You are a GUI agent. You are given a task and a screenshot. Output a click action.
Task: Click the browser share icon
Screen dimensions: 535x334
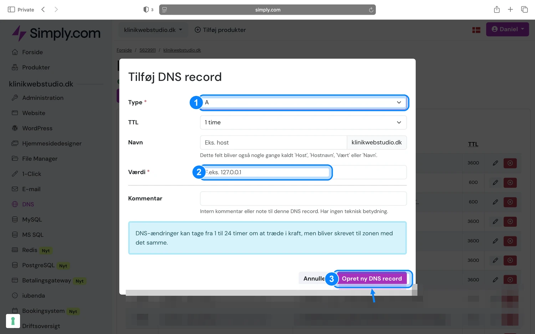pos(497,10)
